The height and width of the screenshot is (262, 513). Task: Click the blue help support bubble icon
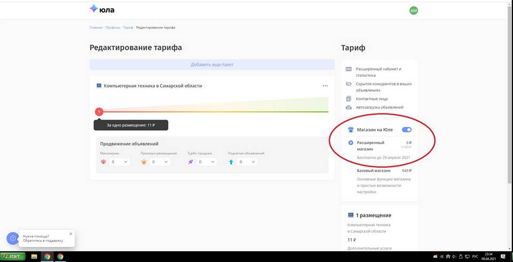12,239
